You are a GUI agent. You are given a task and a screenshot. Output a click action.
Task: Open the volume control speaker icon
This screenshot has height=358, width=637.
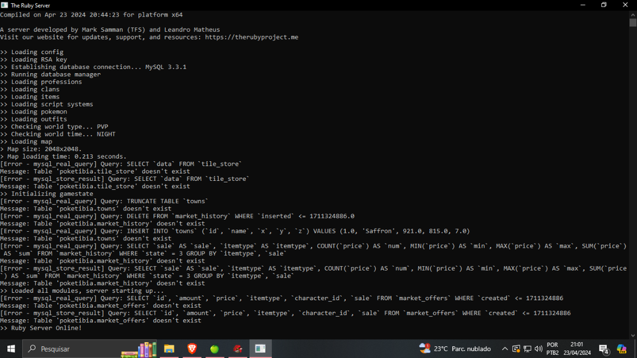[538, 348]
